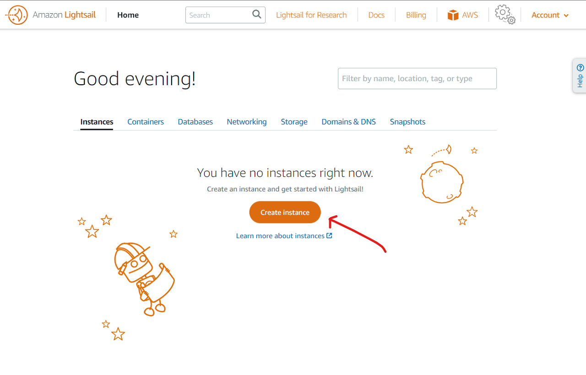
Task: Open the Domains & DNS tab
Action: point(348,122)
